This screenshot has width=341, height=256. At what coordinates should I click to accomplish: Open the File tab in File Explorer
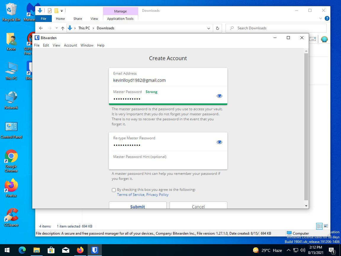(x=44, y=18)
